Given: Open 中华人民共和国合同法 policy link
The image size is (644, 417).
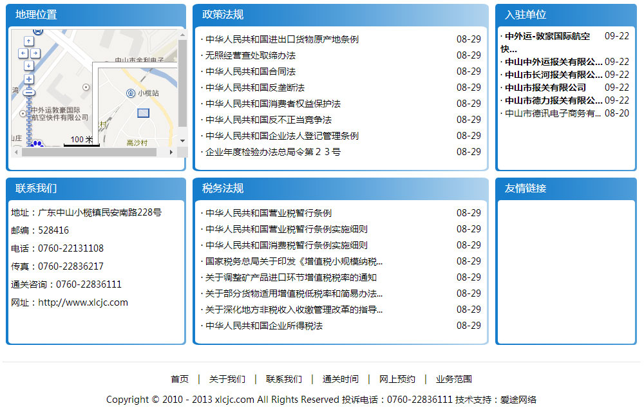Looking at the screenshot, I should click(250, 71).
